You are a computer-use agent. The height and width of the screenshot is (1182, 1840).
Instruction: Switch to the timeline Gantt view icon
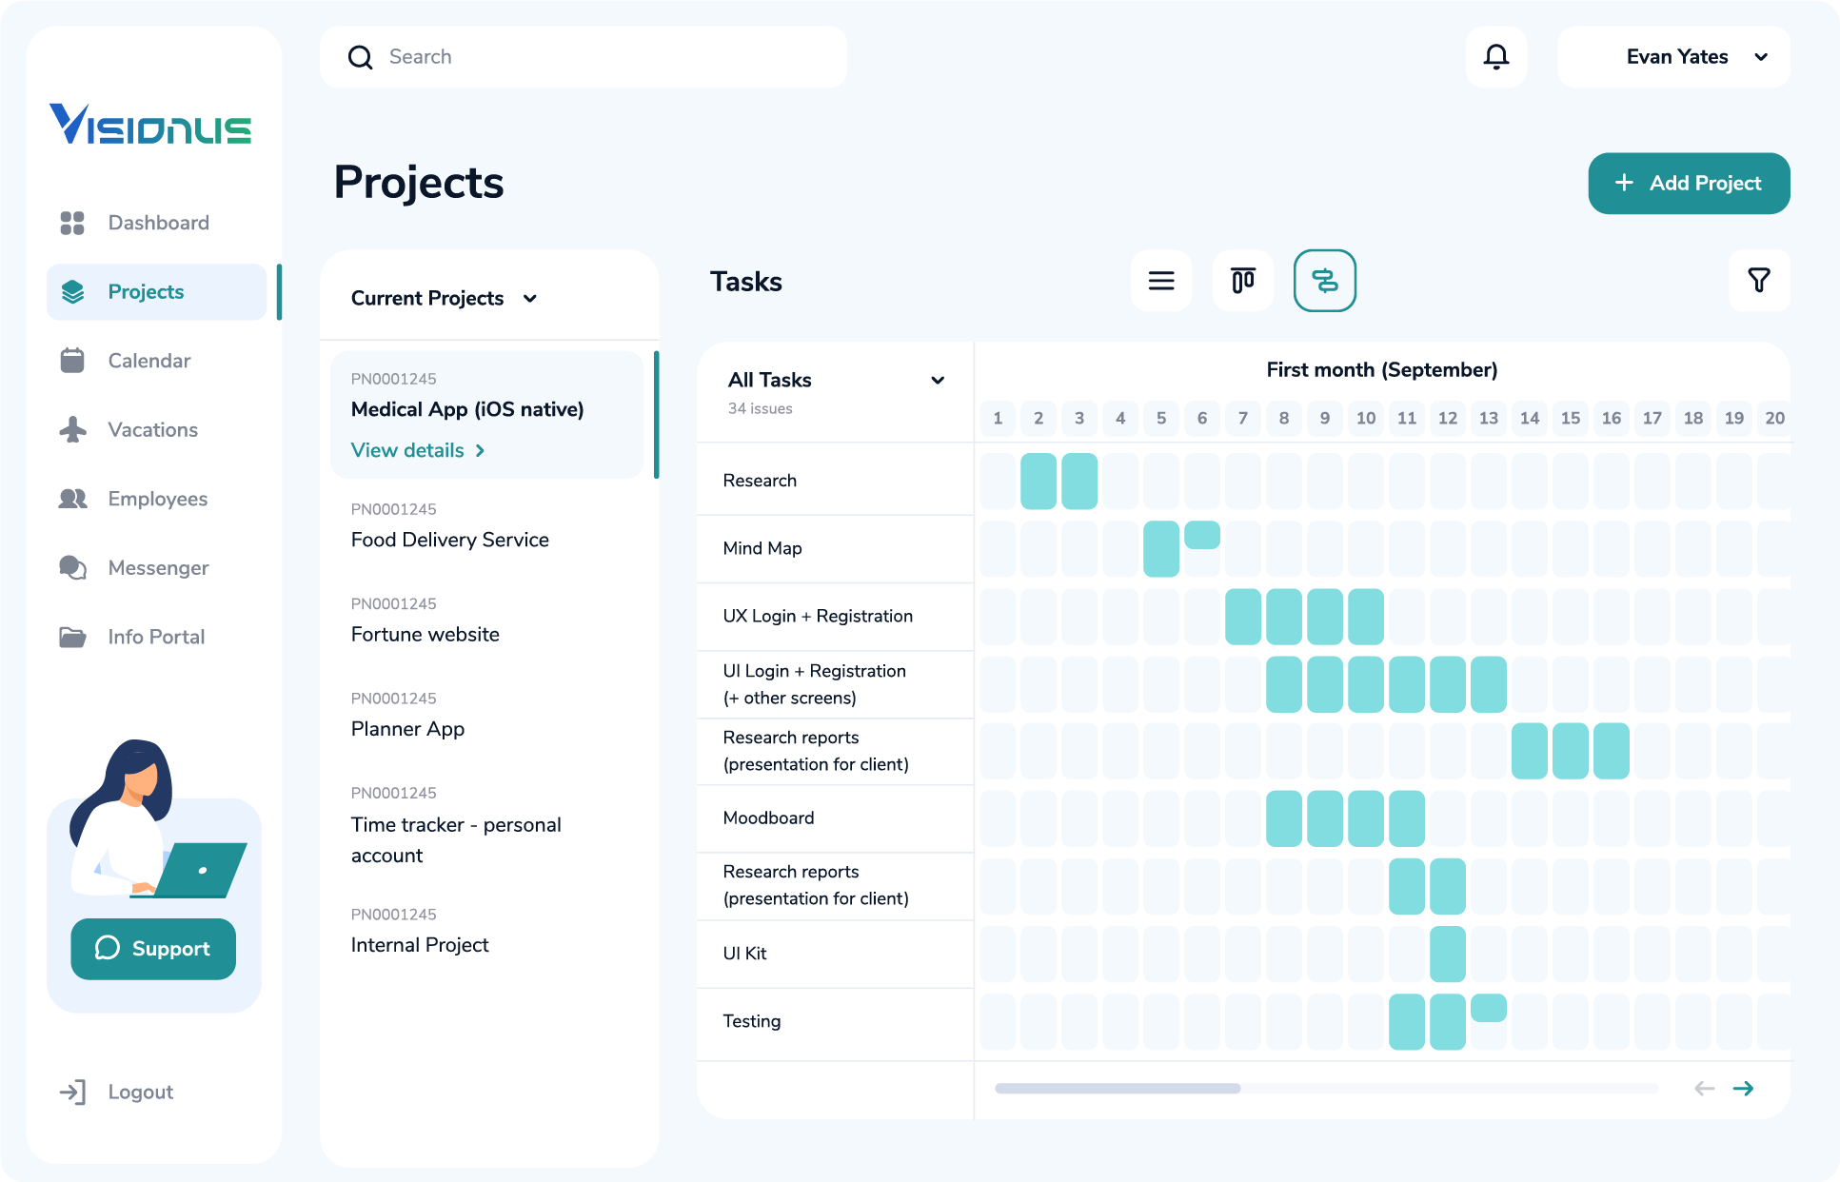click(1324, 281)
